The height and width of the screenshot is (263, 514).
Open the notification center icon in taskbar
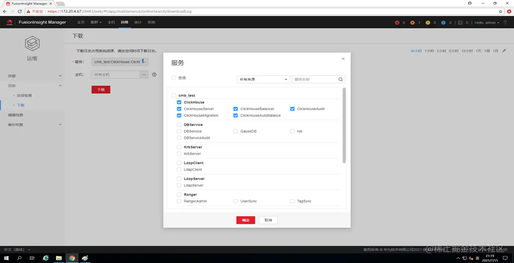pyautogui.click(x=505, y=258)
